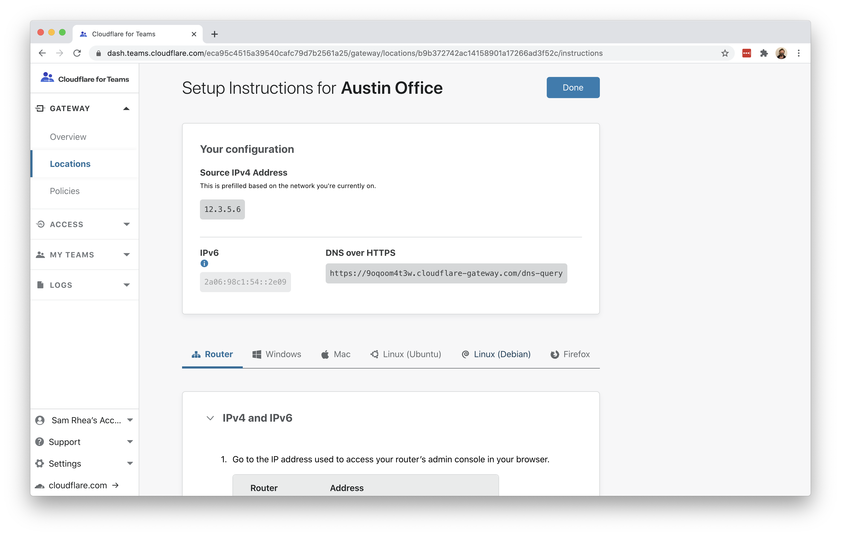Reload the page
Image resolution: width=841 pixels, height=536 pixels.
click(77, 53)
